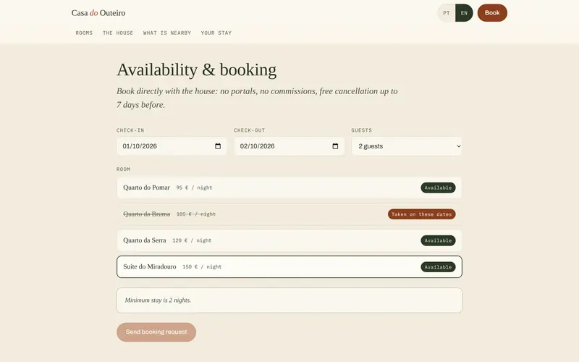579x362 pixels.
Task: Open Your Stay menu item
Action: (x=216, y=33)
